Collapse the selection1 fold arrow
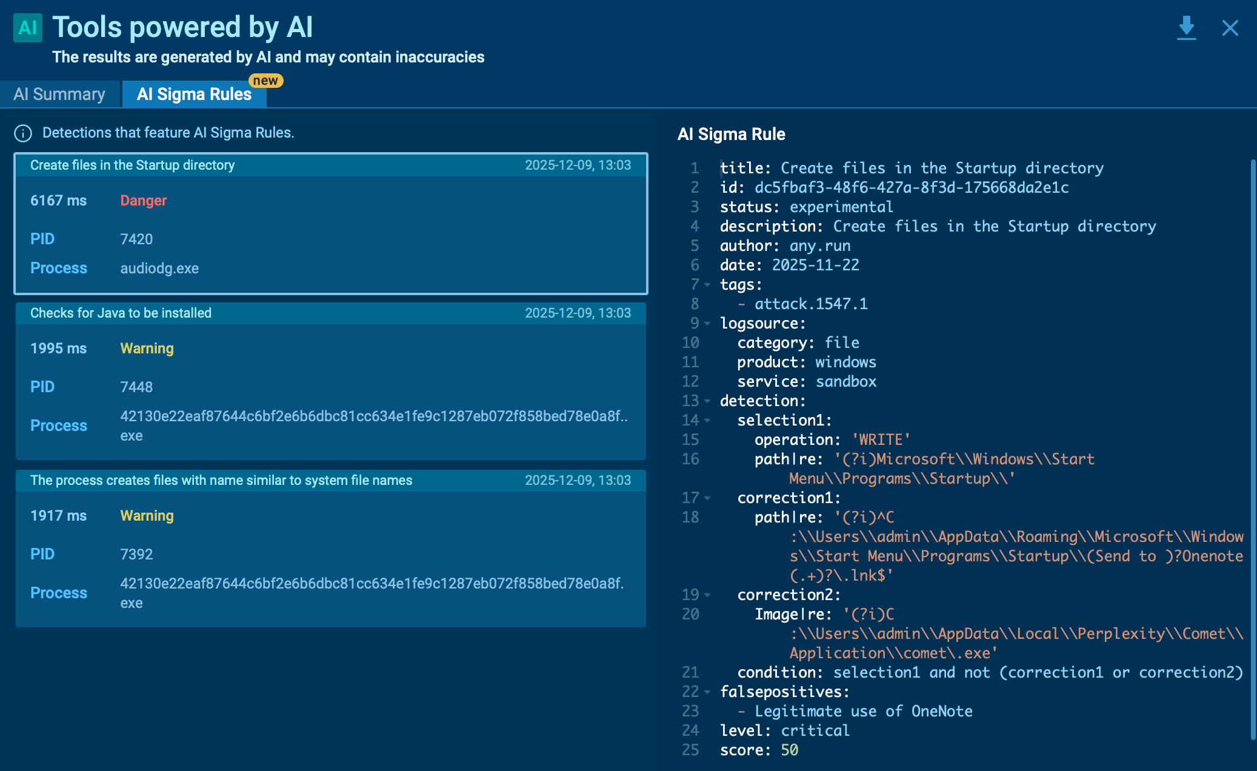This screenshot has height=771, width=1257. [707, 421]
